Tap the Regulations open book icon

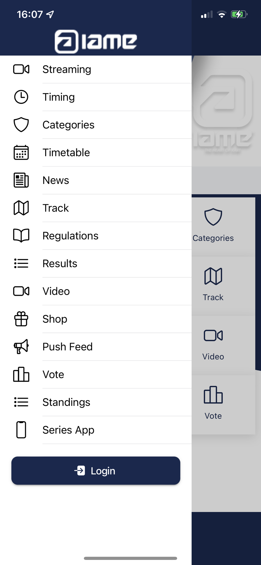[21, 236]
